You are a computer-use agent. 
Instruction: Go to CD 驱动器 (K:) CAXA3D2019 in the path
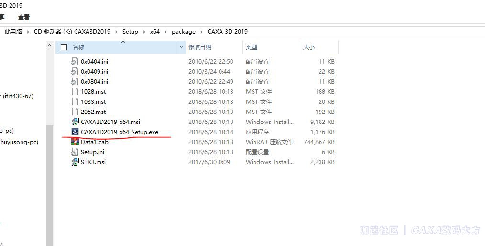tap(72, 32)
